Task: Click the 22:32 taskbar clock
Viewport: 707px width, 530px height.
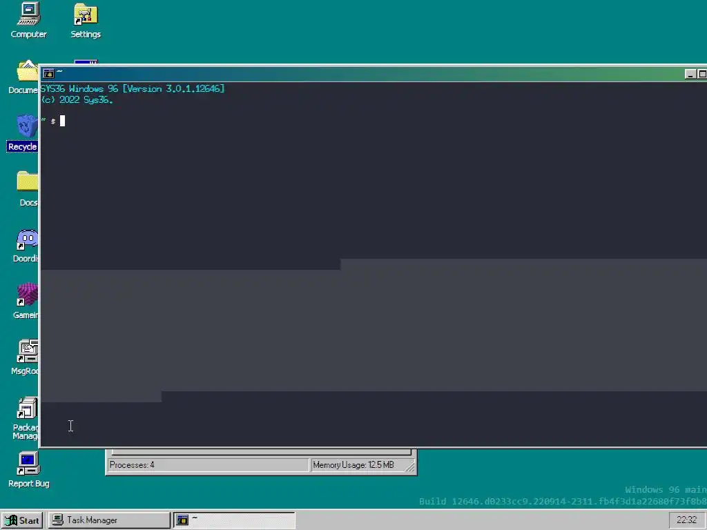Action: click(x=687, y=520)
